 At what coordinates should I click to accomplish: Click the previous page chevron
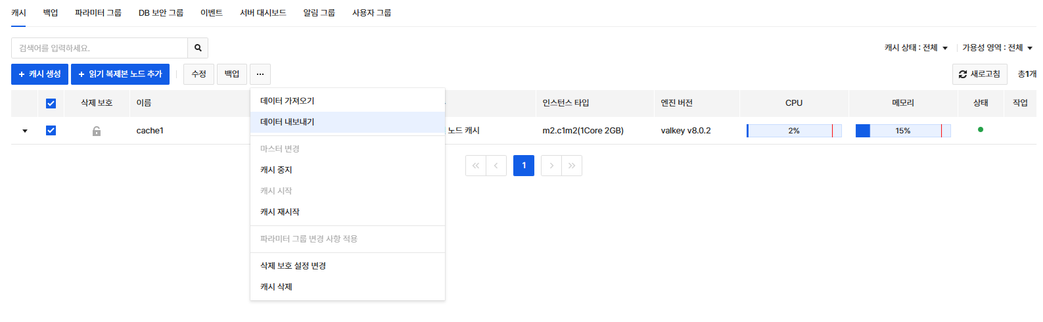click(496, 166)
